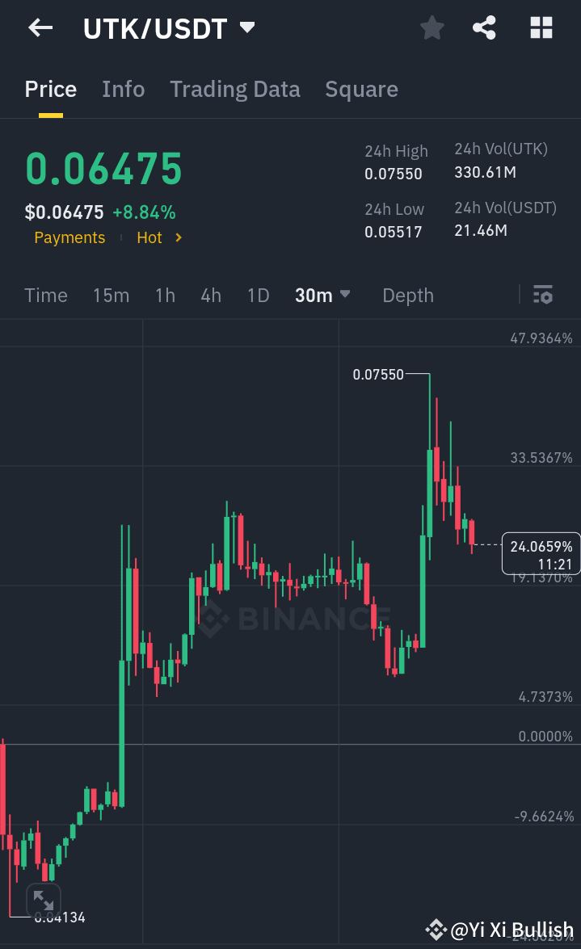Select the 15m timeframe

[x=111, y=295]
